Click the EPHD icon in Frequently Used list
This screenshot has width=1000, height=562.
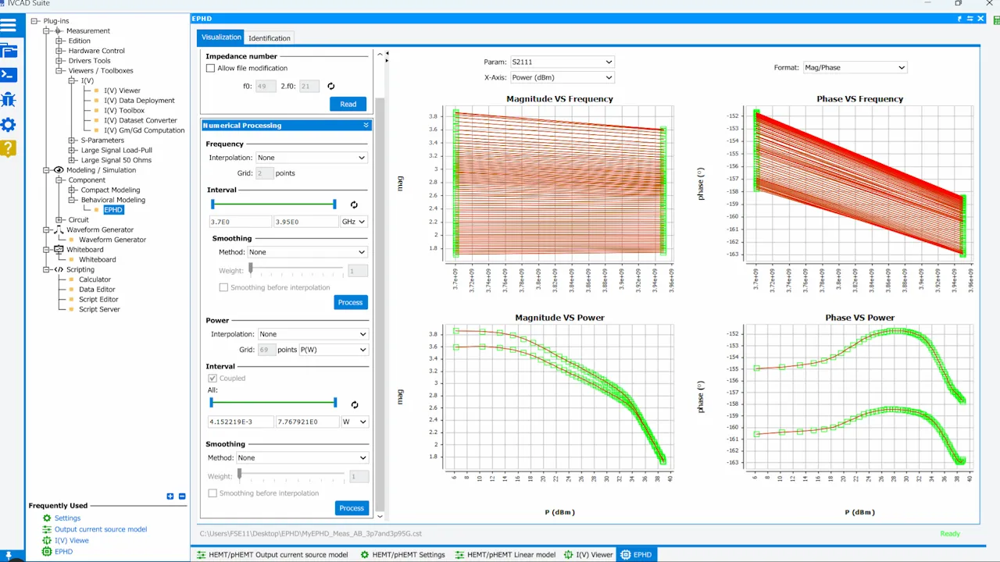pyautogui.click(x=47, y=552)
